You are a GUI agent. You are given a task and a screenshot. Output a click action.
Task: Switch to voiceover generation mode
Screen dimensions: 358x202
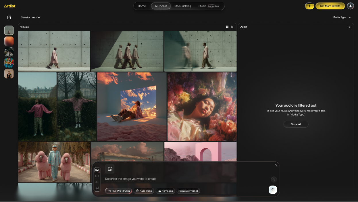(97, 182)
